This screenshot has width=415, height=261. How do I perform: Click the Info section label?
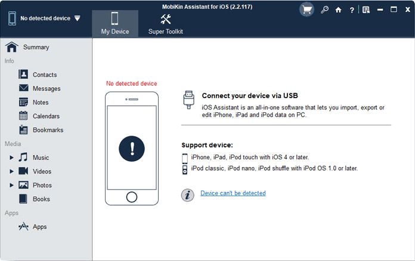[x=10, y=61]
